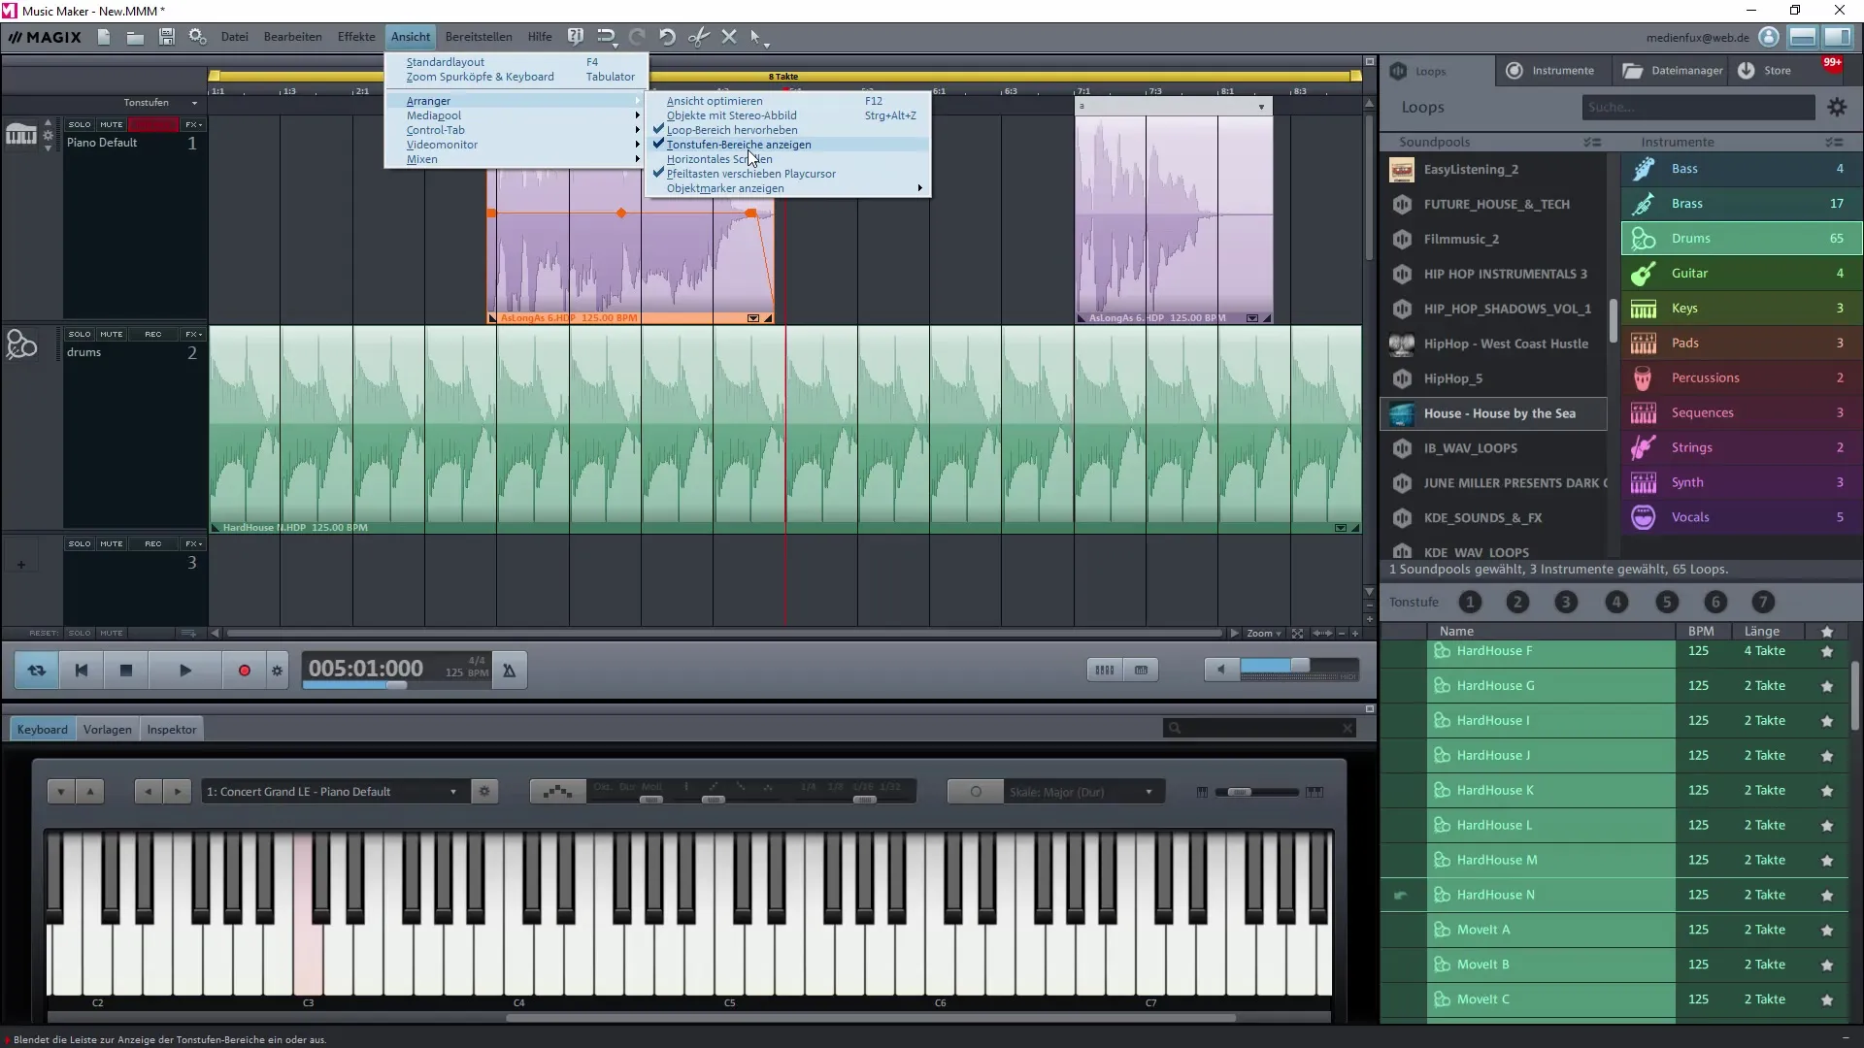
Task: Click the Loops search field
Action: [x=1698, y=108]
